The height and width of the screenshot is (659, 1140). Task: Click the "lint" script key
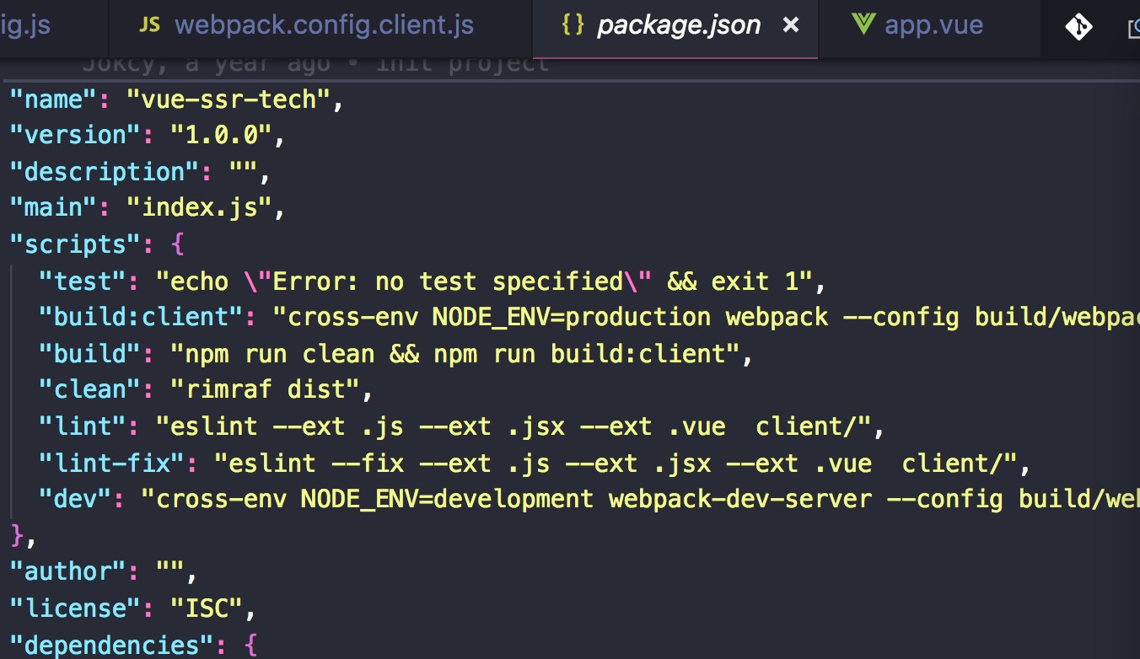83,426
